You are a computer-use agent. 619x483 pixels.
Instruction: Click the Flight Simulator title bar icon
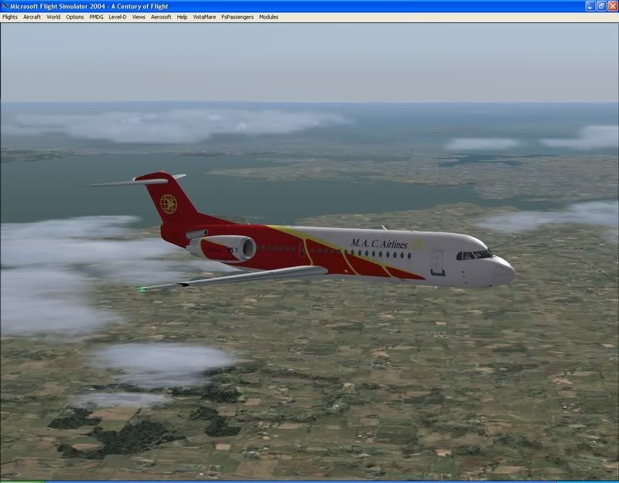[5, 5]
